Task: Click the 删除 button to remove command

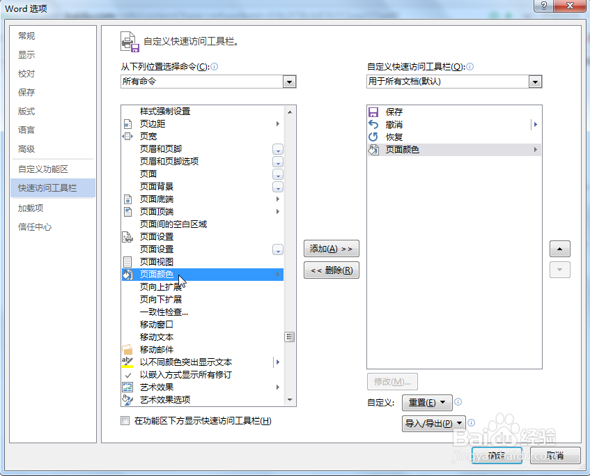Action: coord(331,271)
